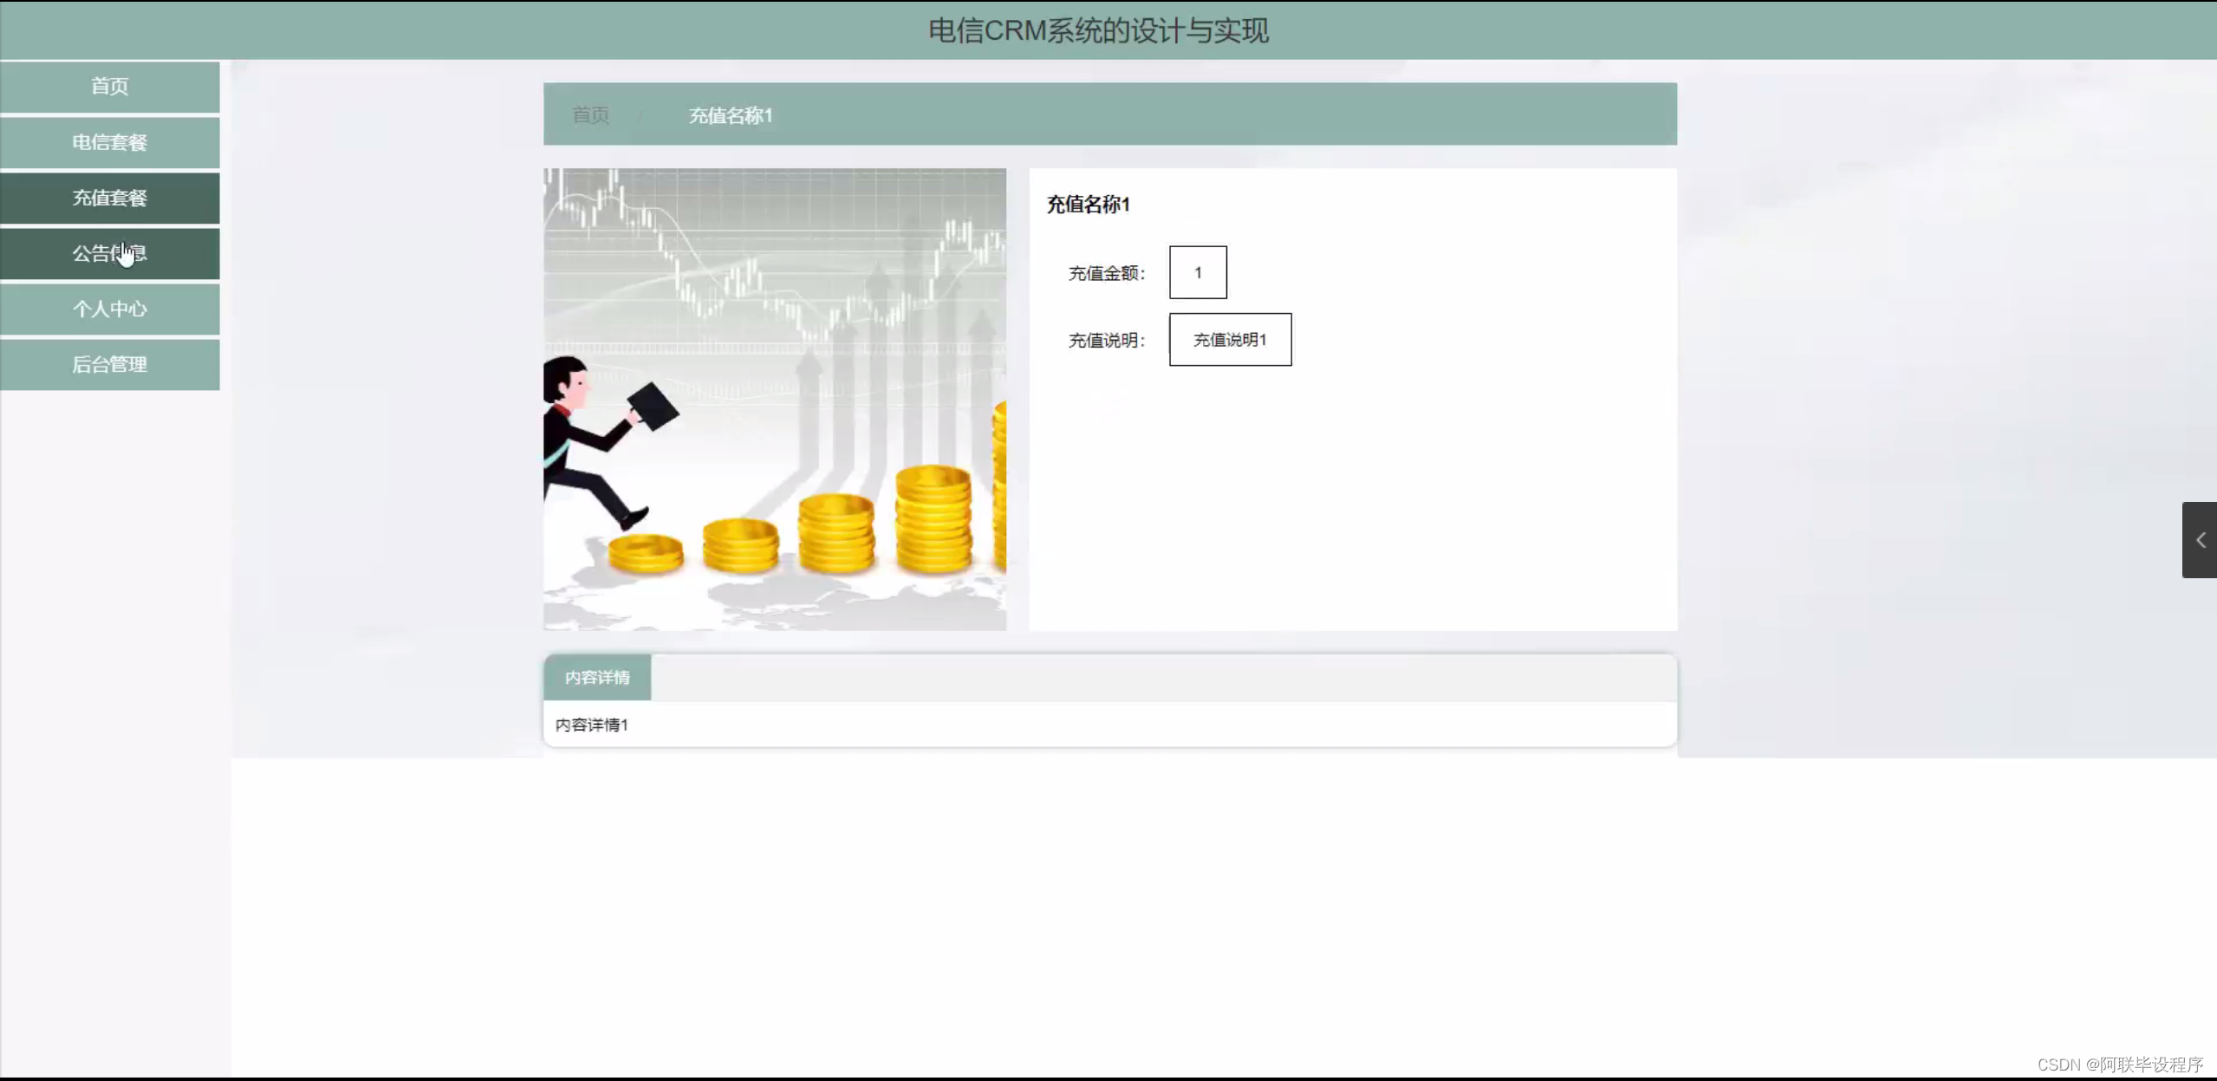The image size is (2217, 1081).
Task: Click the 充值说明 field label
Action: click(x=1106, y=341)
